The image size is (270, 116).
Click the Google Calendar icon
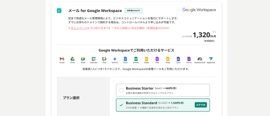pyautogui.click(x=94, y=59)
